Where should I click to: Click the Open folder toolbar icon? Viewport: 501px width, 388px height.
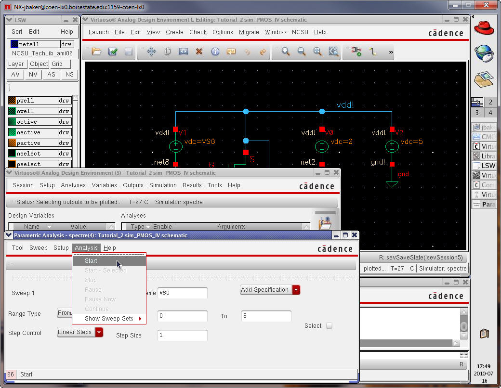[96, 52]
